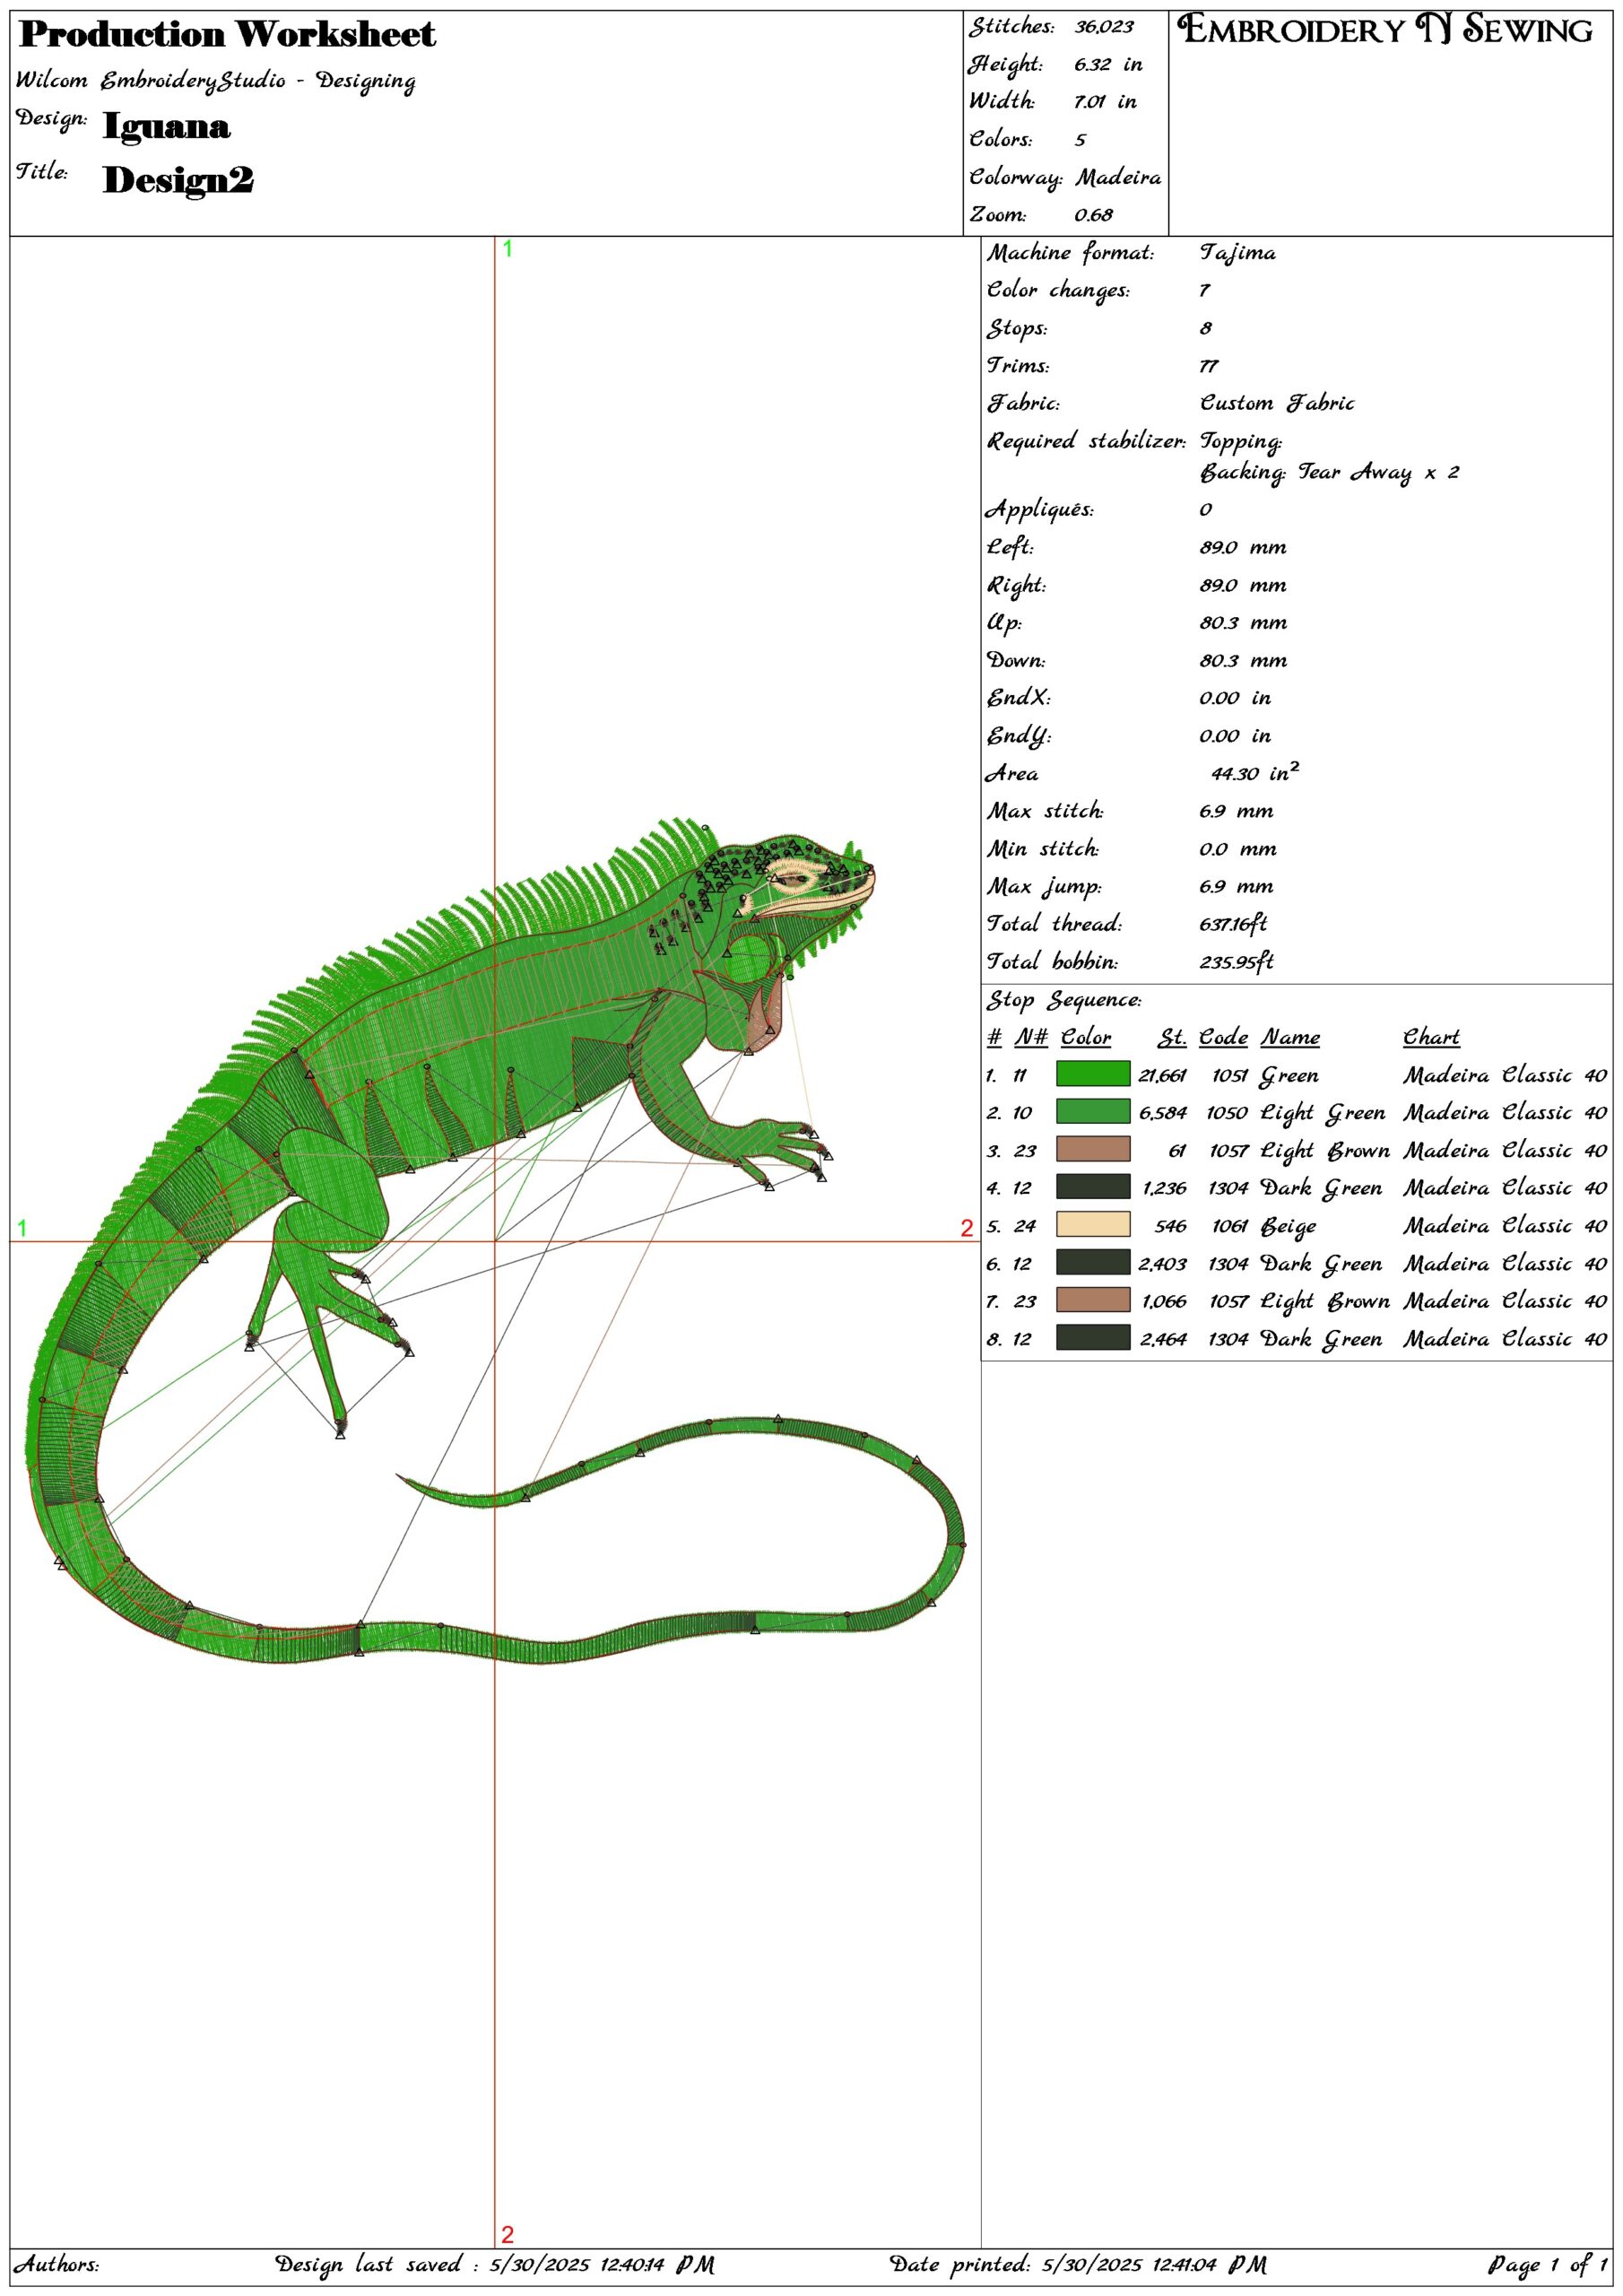The height and width of the screenshot is (2296, 1623).
Task: Pick the Dark Green swatch in row 6
Action: coord(1093,1263)
